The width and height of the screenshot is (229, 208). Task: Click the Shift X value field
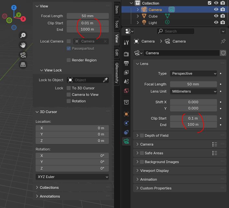[x=193, y=102]
